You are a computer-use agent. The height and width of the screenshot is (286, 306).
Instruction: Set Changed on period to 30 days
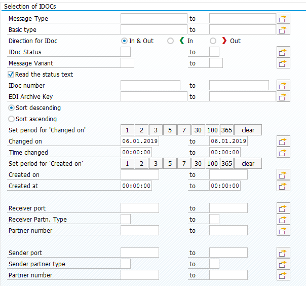pyautogui.click(x=198, y=130)
